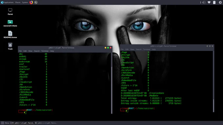Open File menu in left terminal
The width and height of the screenshot is (223, 125).
20,51
